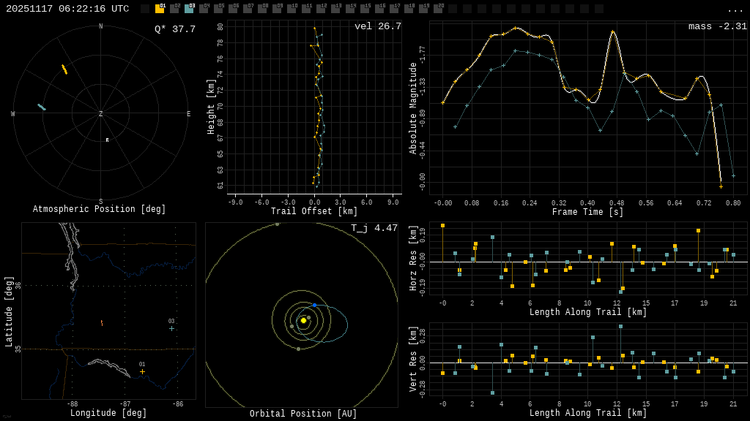750x421 pixels.
Task: Toggle station 02 gray indicator box
Action: coord(174,9)
